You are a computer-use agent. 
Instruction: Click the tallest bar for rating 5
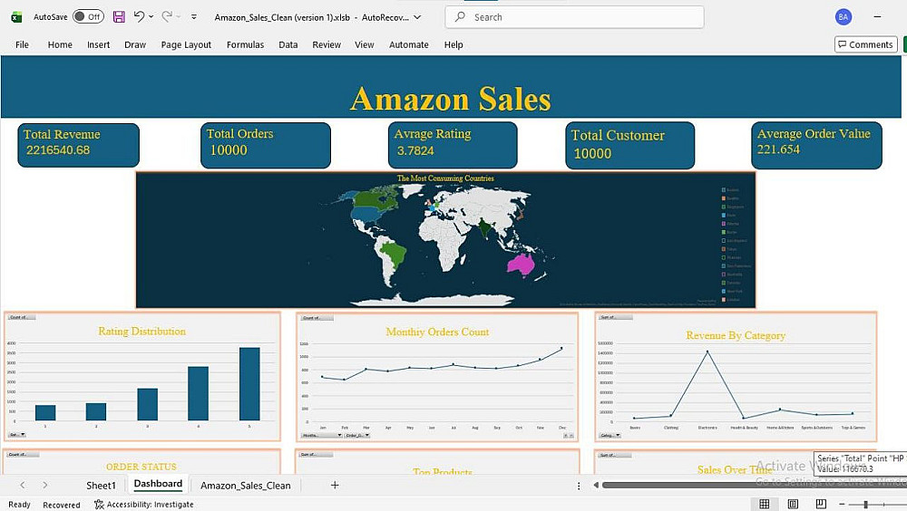click(x=250, y=384)
